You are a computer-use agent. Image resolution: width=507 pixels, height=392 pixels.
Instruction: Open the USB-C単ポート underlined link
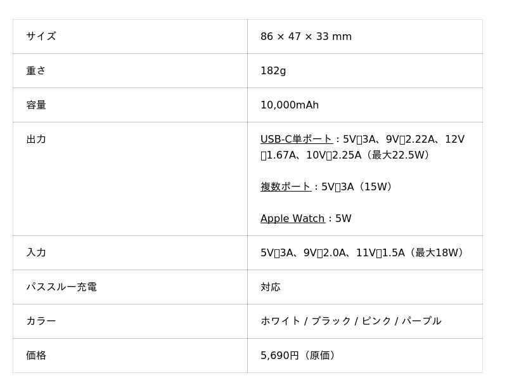coord(296,140)
